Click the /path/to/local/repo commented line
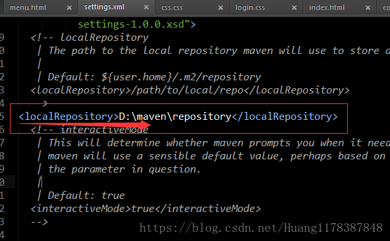Image resolution: width=390 pixels, height=241 pixels. (x=190, y=90)
